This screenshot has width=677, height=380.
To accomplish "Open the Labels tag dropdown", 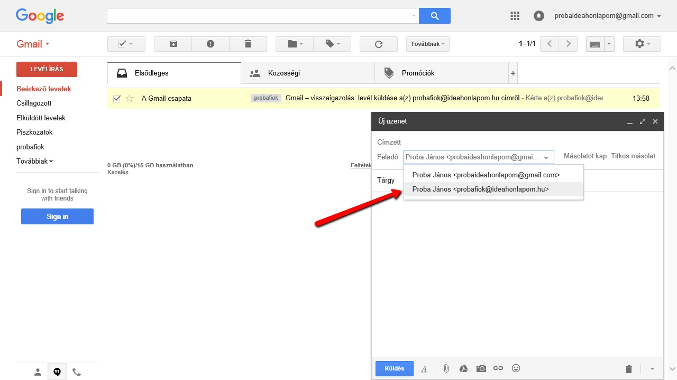I will (x=333, y=44).
